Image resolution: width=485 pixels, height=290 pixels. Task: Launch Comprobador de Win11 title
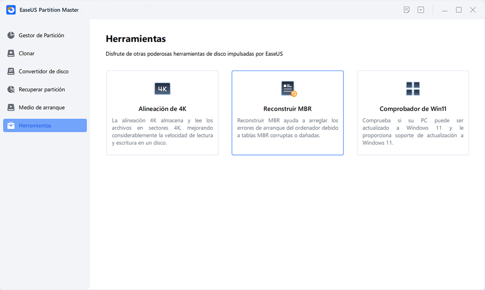(413, 109)
